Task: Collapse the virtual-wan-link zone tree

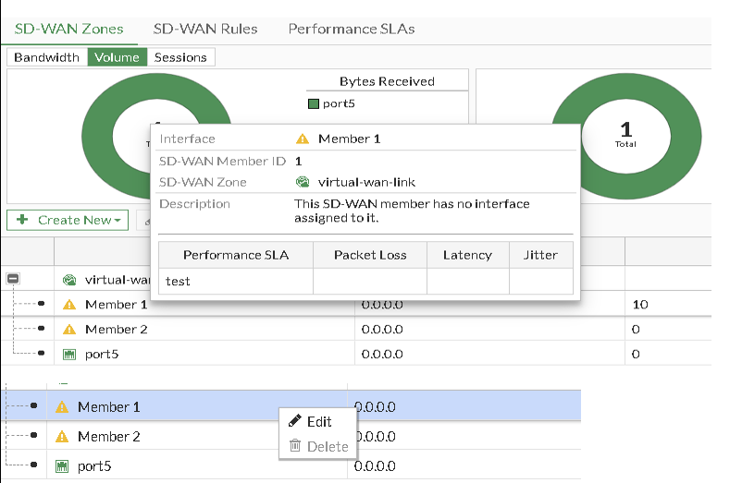Action: pyautogui.click(x=14, y=279)
